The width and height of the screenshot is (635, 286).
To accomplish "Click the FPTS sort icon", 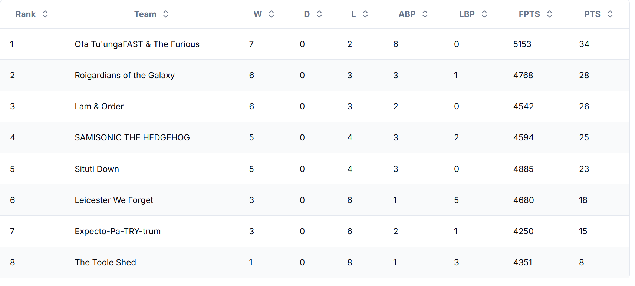I will [x=550, y=14].
